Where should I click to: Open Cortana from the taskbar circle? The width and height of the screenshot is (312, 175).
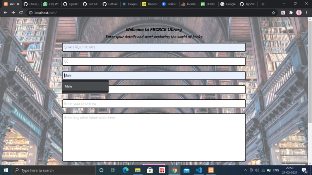coord(101,170)
